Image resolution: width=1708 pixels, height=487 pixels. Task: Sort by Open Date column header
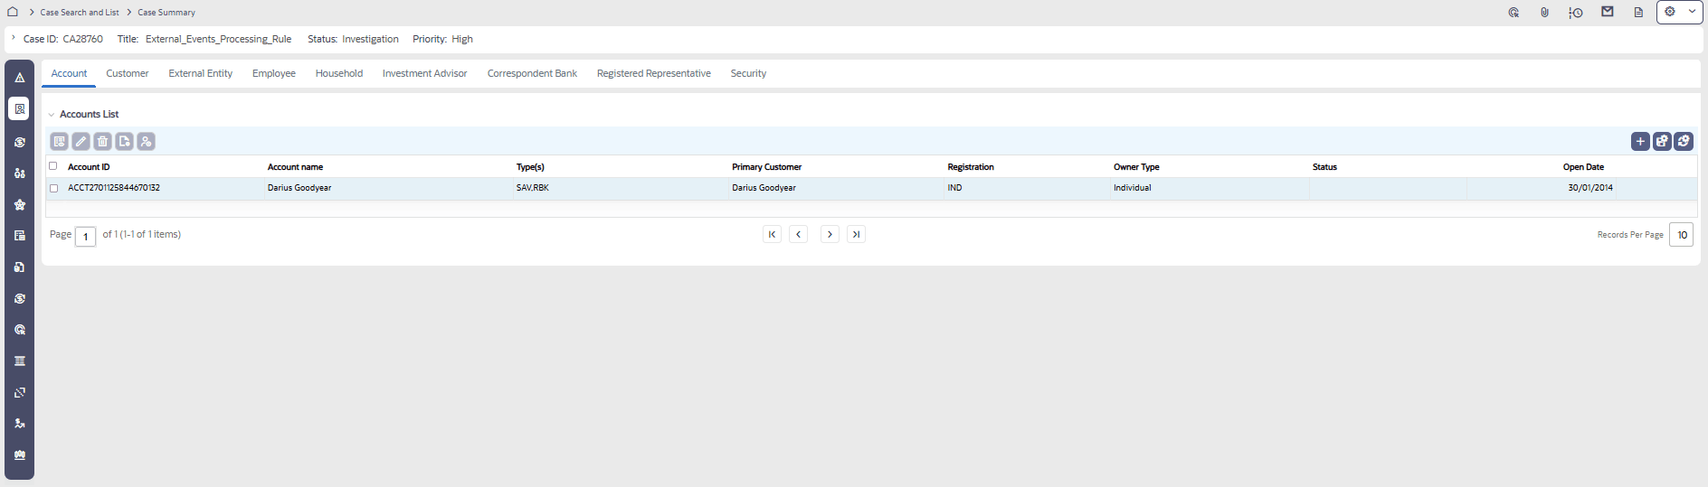[1583, 167]
